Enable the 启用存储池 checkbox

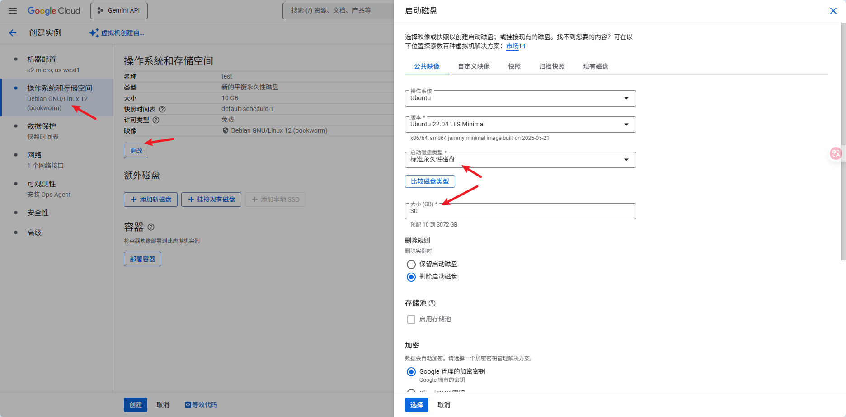point(411,320)
